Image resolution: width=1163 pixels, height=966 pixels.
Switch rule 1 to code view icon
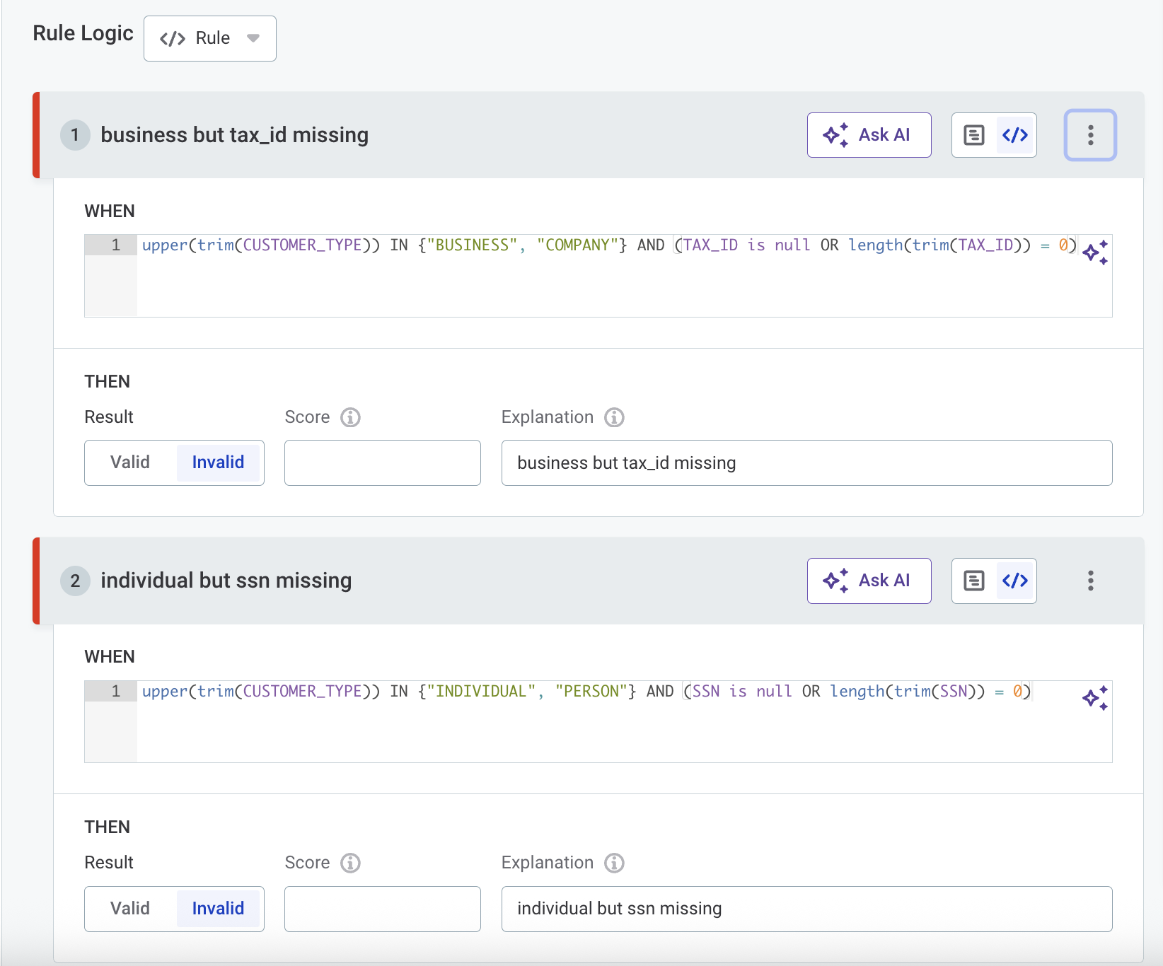click(1015, 135)
